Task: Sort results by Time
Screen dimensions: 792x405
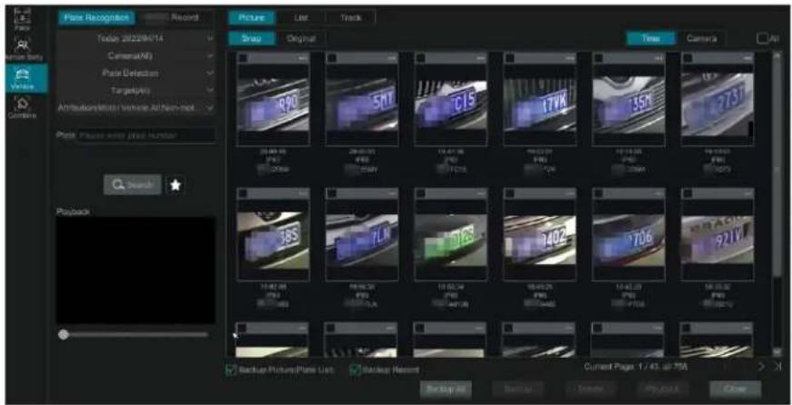Action: (x=650, y=38)
